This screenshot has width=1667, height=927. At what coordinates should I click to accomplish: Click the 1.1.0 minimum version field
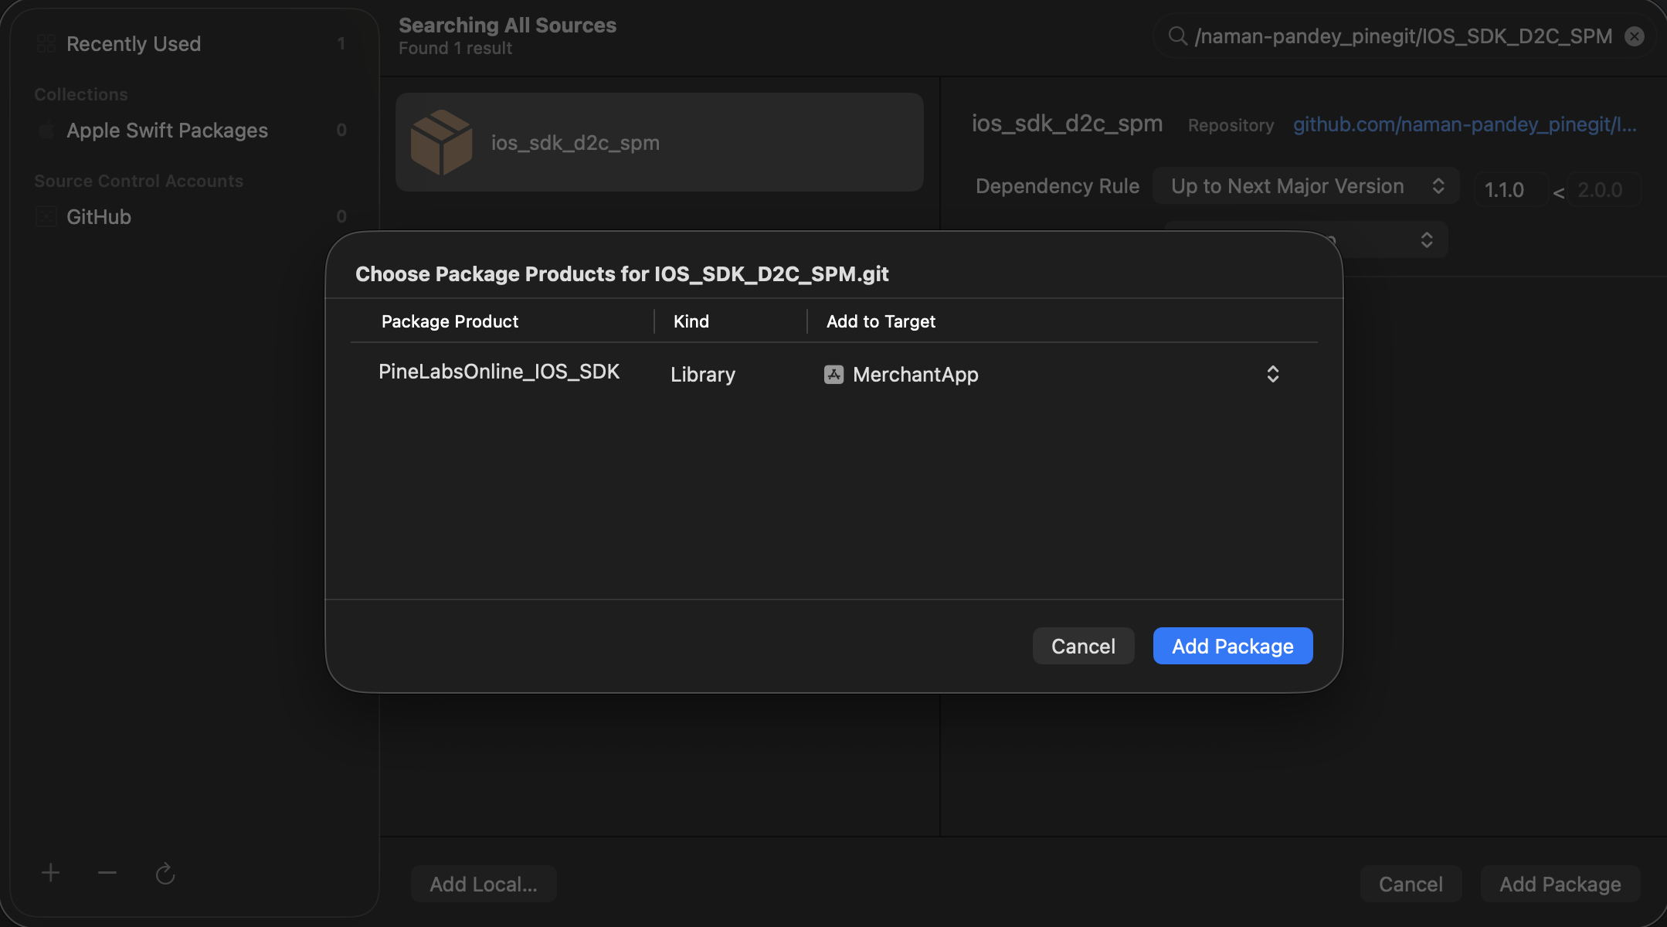pyautogui.click(x=1510, y=189)
